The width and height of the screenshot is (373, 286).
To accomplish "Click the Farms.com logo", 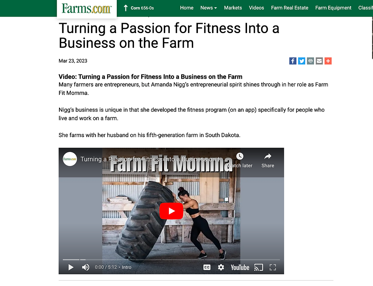I will (86, 8).
